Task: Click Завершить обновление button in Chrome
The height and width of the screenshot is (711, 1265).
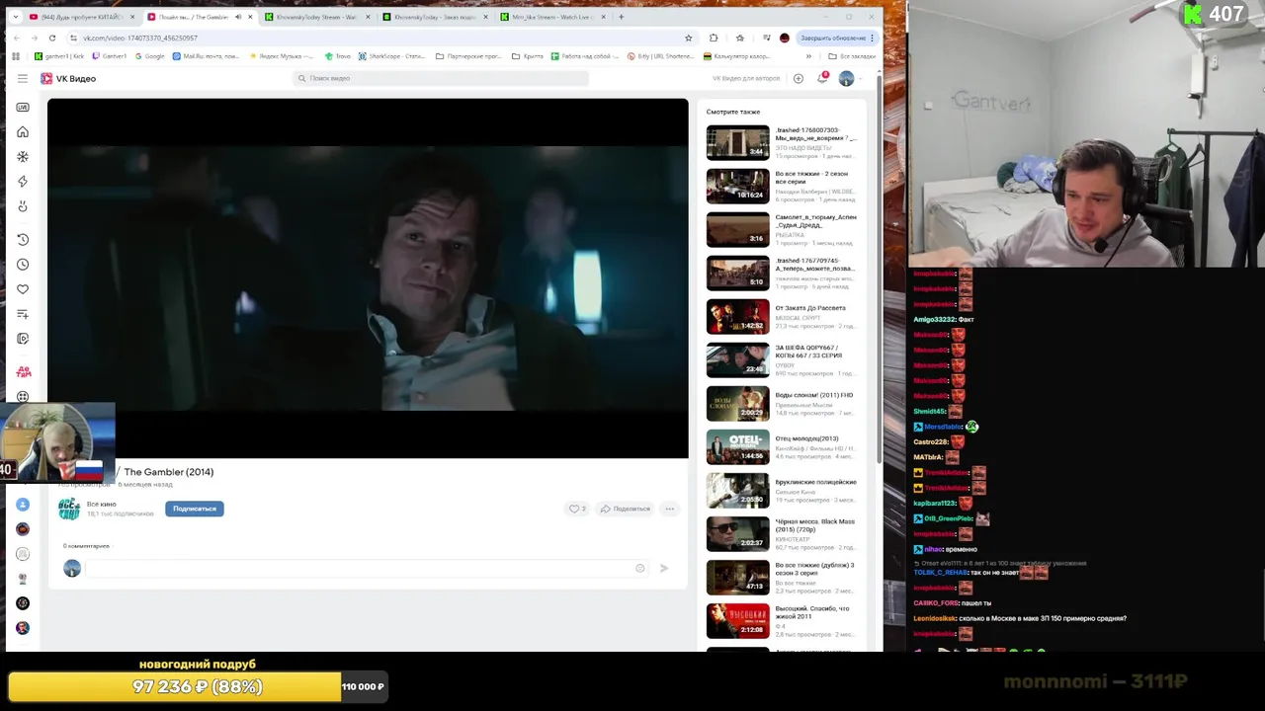Action: tap(837, 38)
